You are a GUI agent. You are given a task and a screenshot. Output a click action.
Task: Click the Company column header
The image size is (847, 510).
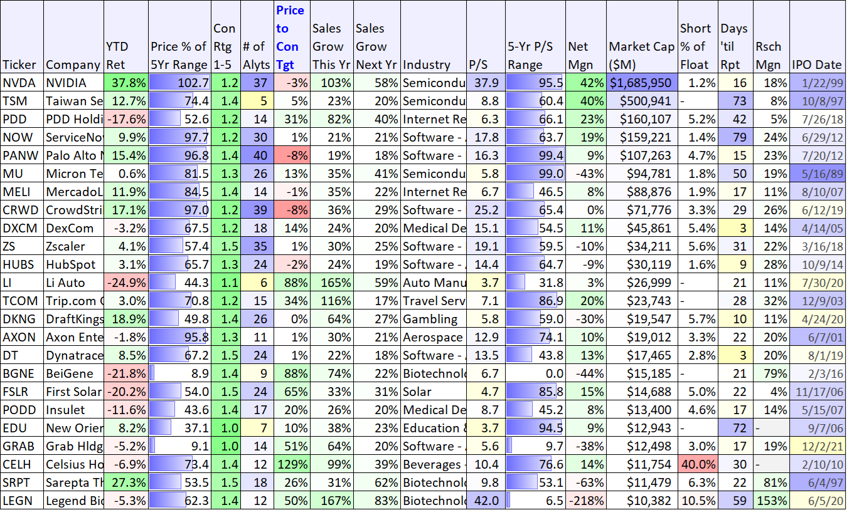pyautogui.click(x=73, y=37)
